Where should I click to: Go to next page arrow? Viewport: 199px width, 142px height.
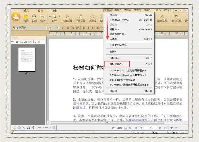tap(160, 128)
